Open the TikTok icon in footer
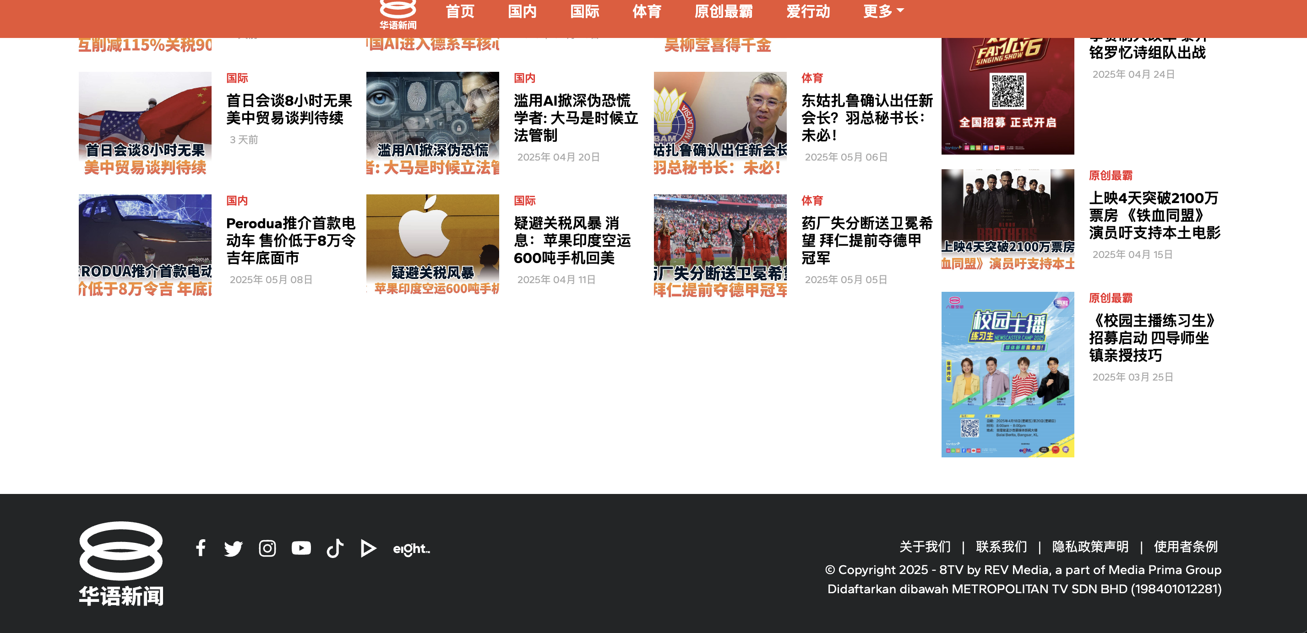 [335, 548]
